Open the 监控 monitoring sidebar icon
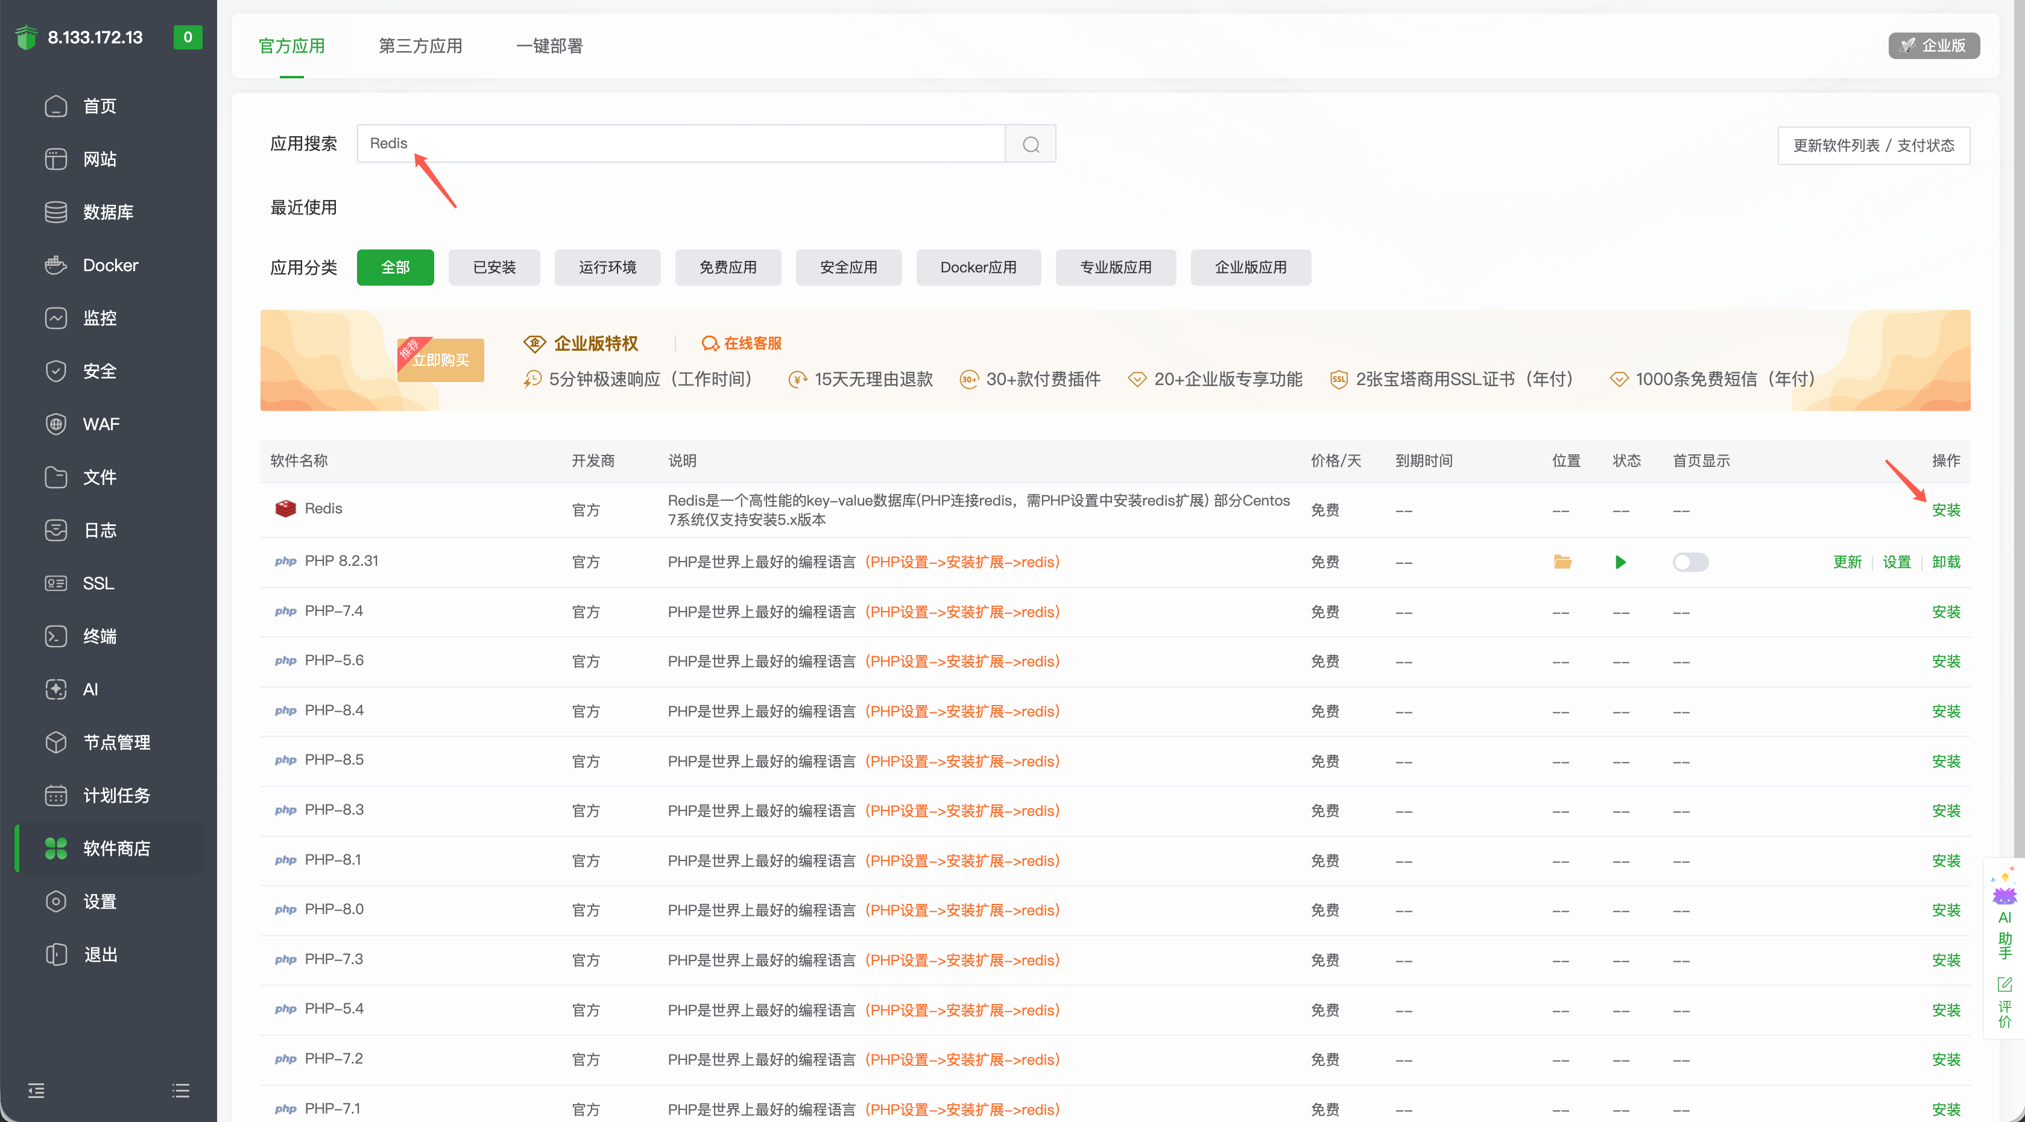2025x1122 pixels. (x=56, y=318)
